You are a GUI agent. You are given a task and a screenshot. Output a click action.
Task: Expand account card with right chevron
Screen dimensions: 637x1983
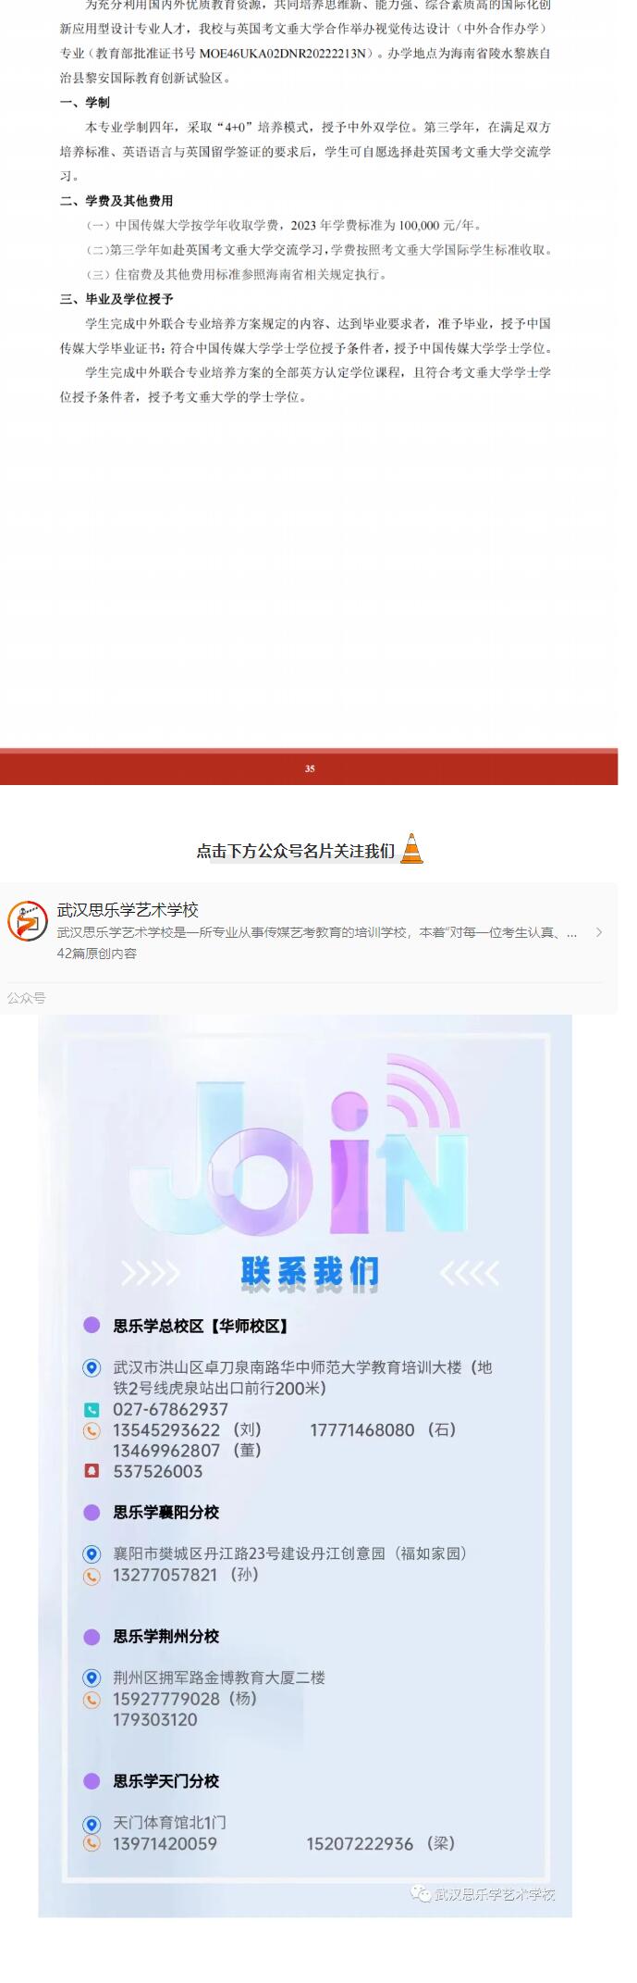[x=599, y=932]
